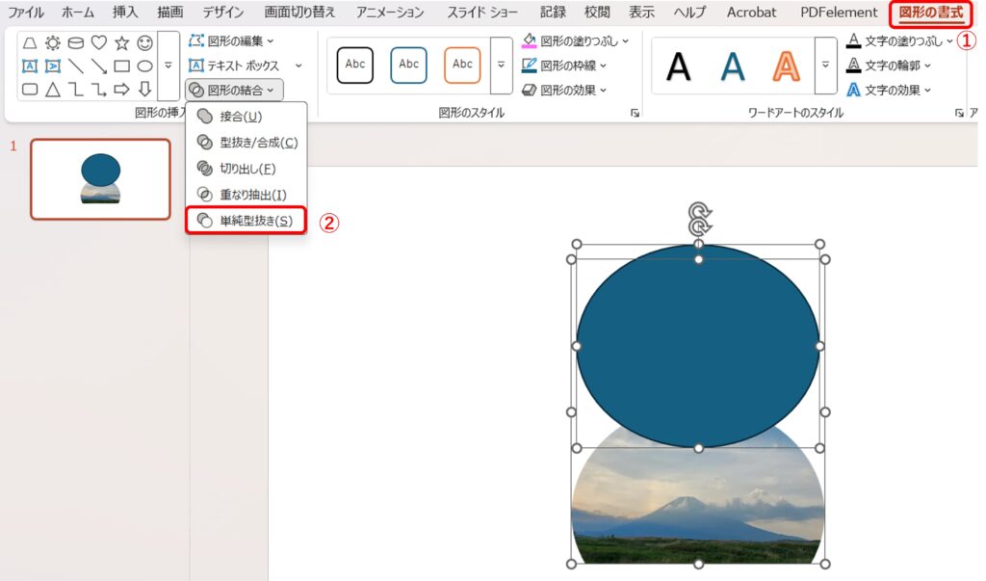This screenshot has height=581, width=986.
Task: Select the sun shape icon
Action: point(52,42)
